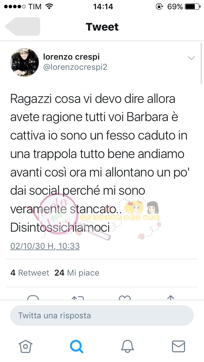Open the Messages envelope icon
Image resolution: width=204 pixels, height=362 pixels.
point(178,346)
